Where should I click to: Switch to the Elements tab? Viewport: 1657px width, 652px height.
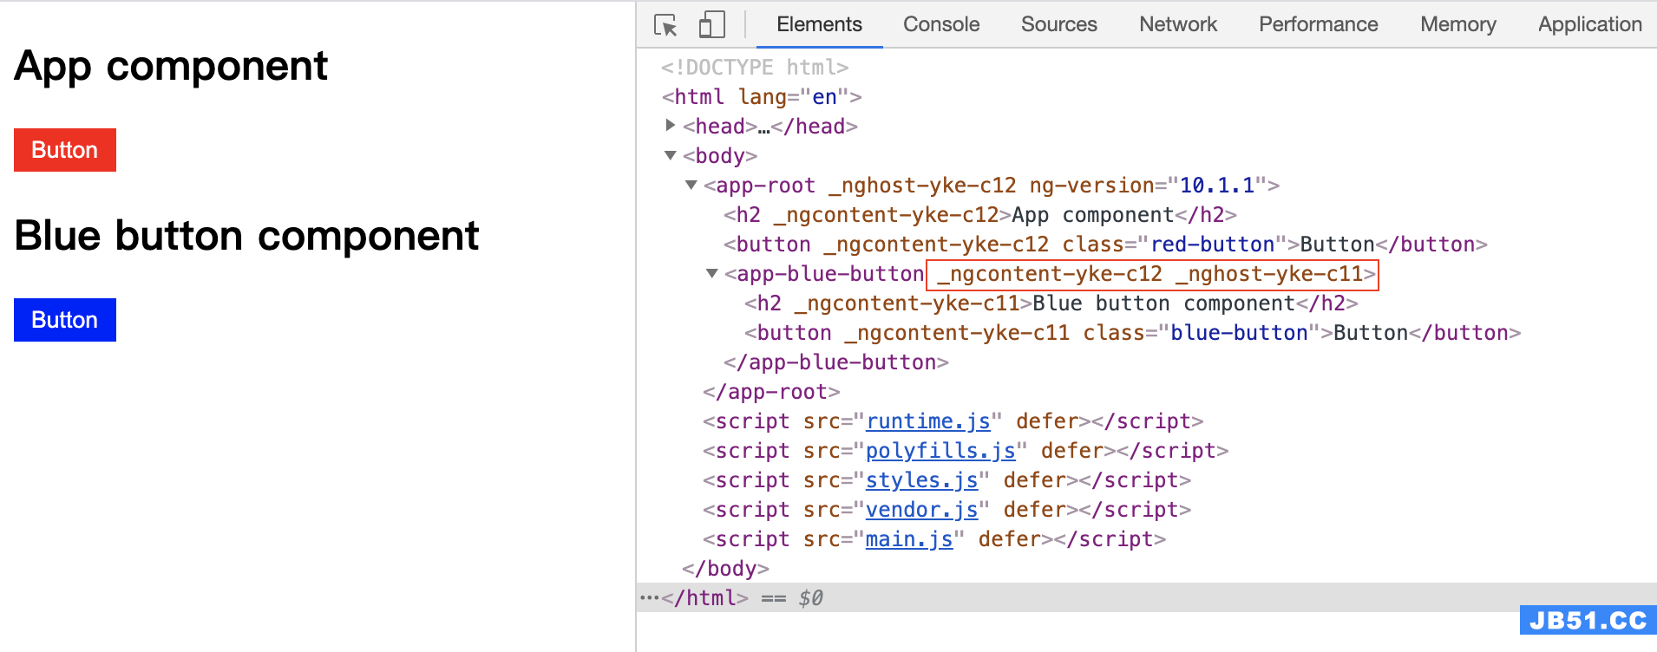coord(819,24)
